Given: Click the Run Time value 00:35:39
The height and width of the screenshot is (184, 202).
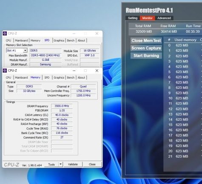Looking at the screenshot, I should [x=193, y=31].
